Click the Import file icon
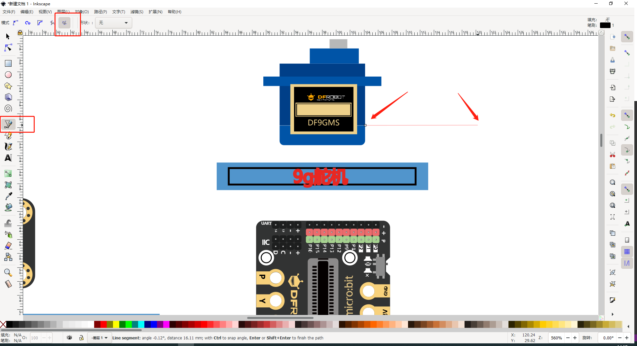This screenshot has width=637, height=346. click(613, 87)
